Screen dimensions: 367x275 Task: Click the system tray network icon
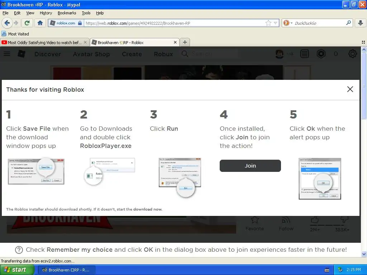(340, 270)
